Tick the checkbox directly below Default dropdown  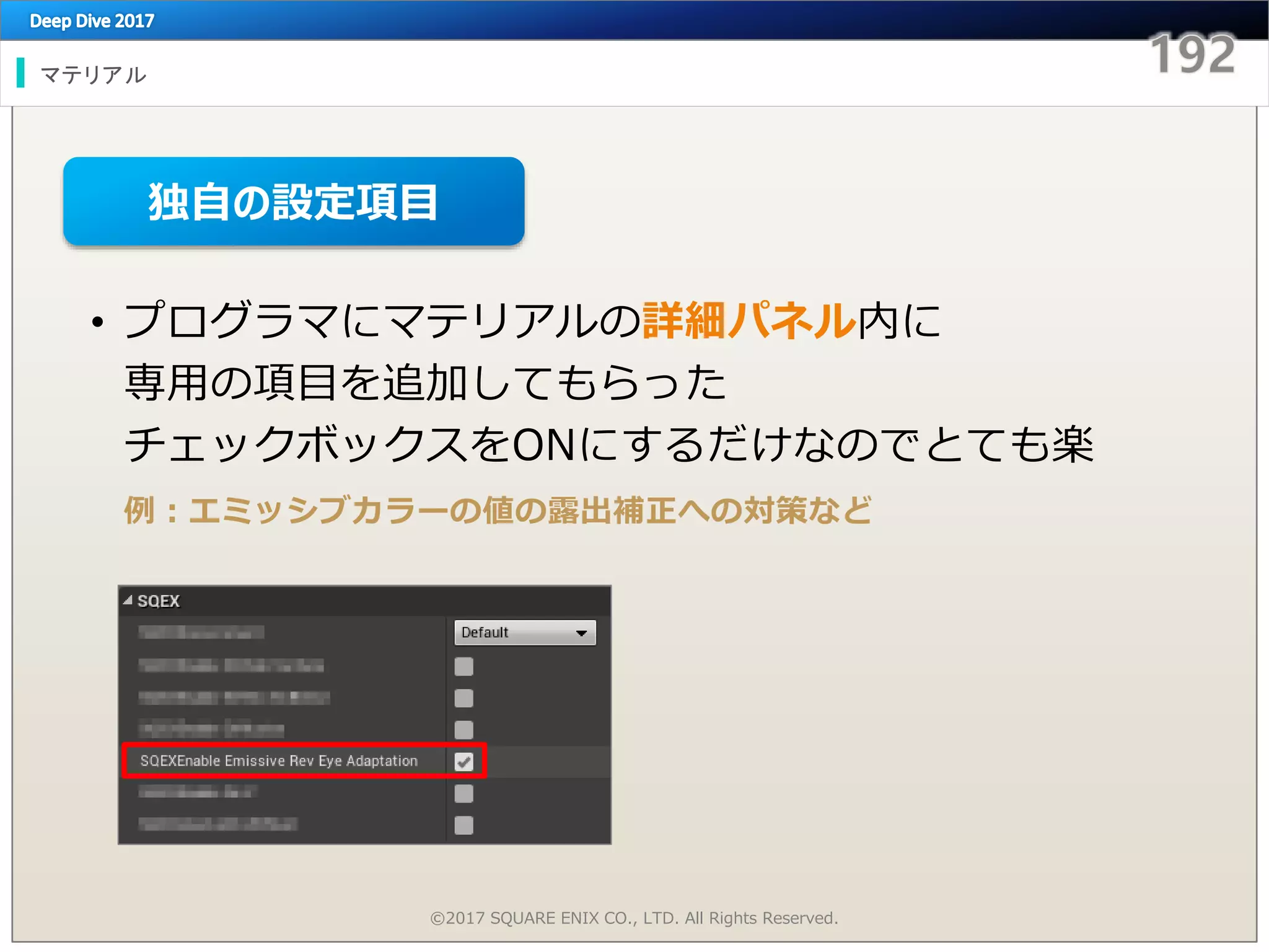coord(463,666)
